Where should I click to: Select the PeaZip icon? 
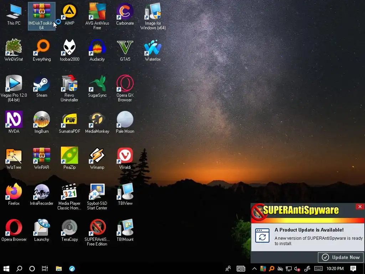[70, 159]
